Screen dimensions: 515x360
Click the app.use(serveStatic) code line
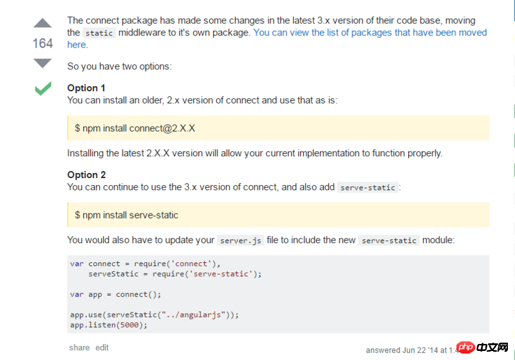(154, 315)
